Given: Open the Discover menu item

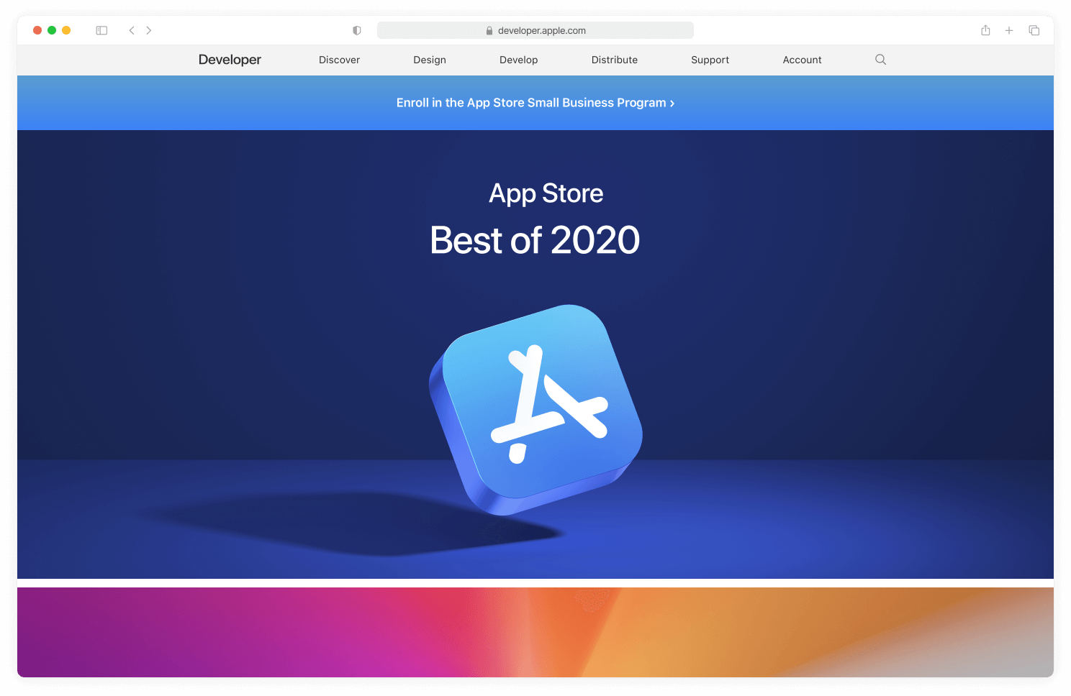Looking at the screenshot, I should tap(339, 60).
